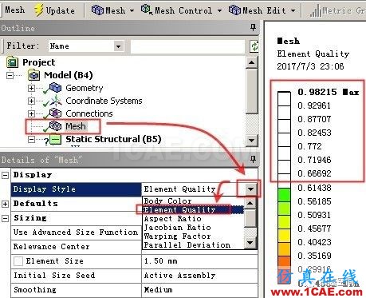The image size is (366, 298).
Task: Expand the Geometry tree node
Action: [x=31, y=88]
